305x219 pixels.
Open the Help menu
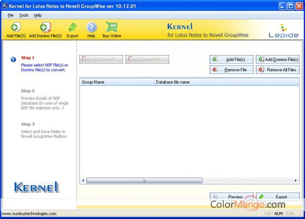pos(38,15)
